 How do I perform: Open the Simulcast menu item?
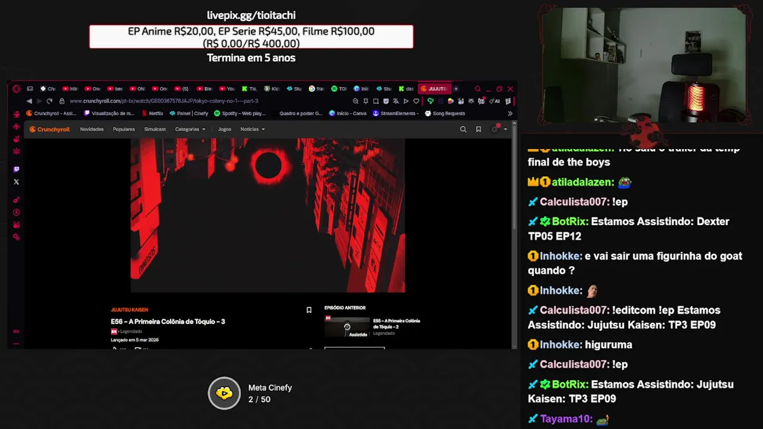[x=155, y=129]
